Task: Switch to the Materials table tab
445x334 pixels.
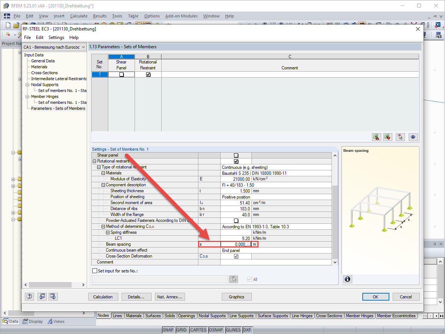Action: (133, 316)
